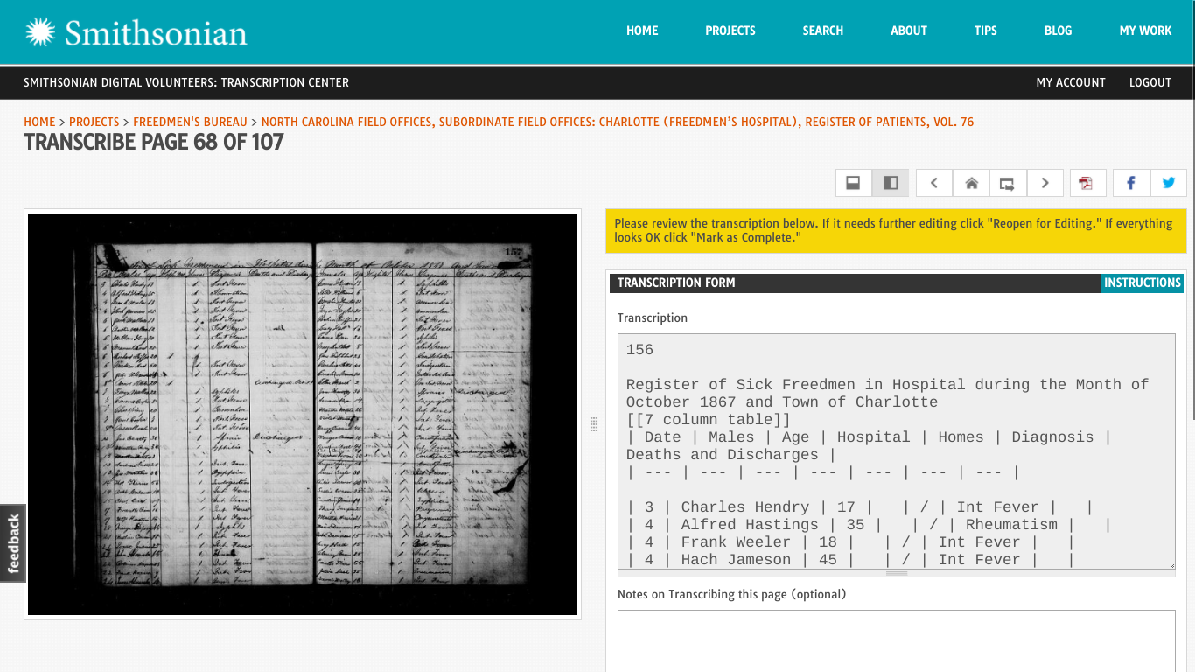This screenshot has height=672, width=1195.
Task: Click the jump-to-page icon in toolbar
Action: 1008,183
